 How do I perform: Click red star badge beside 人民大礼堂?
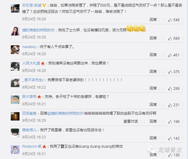[43, 63]
